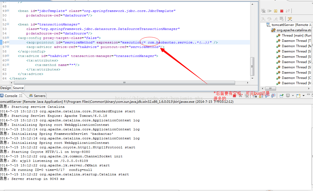Switch editor to the Design tab
The image size is (313, 191).
6,88
